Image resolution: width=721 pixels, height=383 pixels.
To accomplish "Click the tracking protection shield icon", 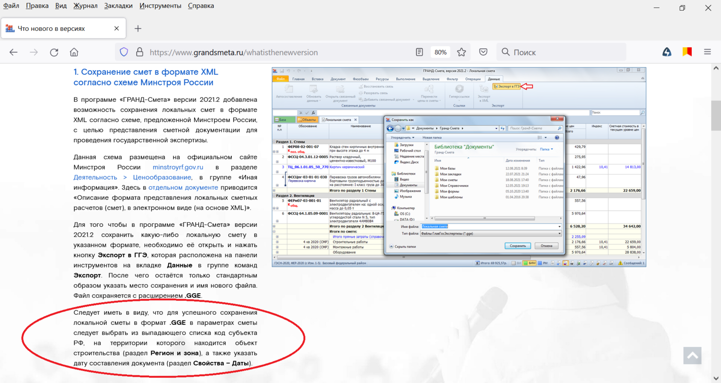I will point(124,52).
